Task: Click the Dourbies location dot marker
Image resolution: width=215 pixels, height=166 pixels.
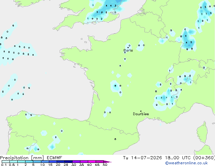Action: point(141,111)
